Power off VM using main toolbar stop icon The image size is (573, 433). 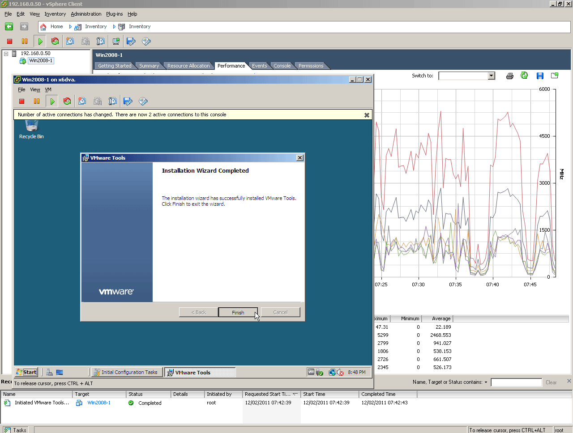(9, 41)
